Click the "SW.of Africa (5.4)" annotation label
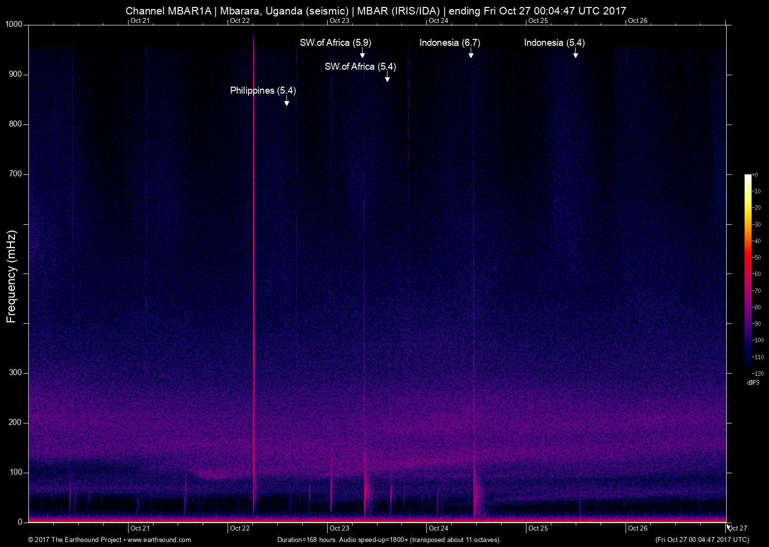Screen dimensions: 769x547 click(360, 67)
